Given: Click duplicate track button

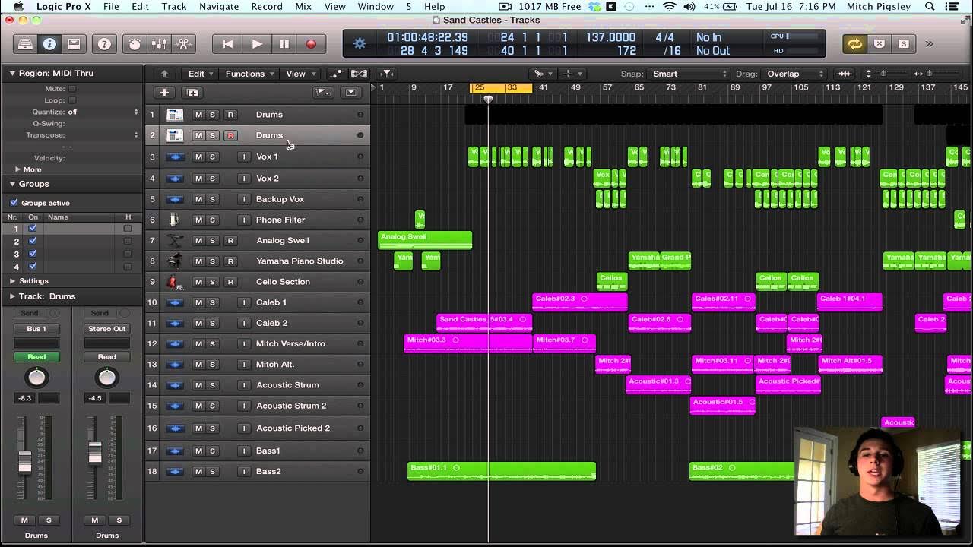Looking at the screenshot, I should coord(192,93).
